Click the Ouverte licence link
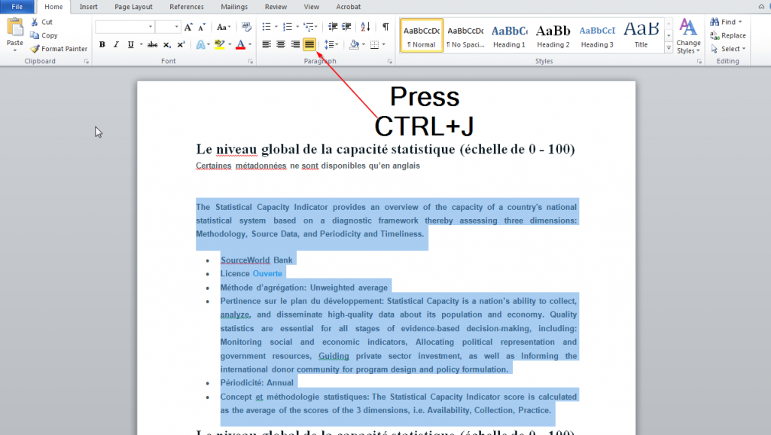 coord(267,274)
